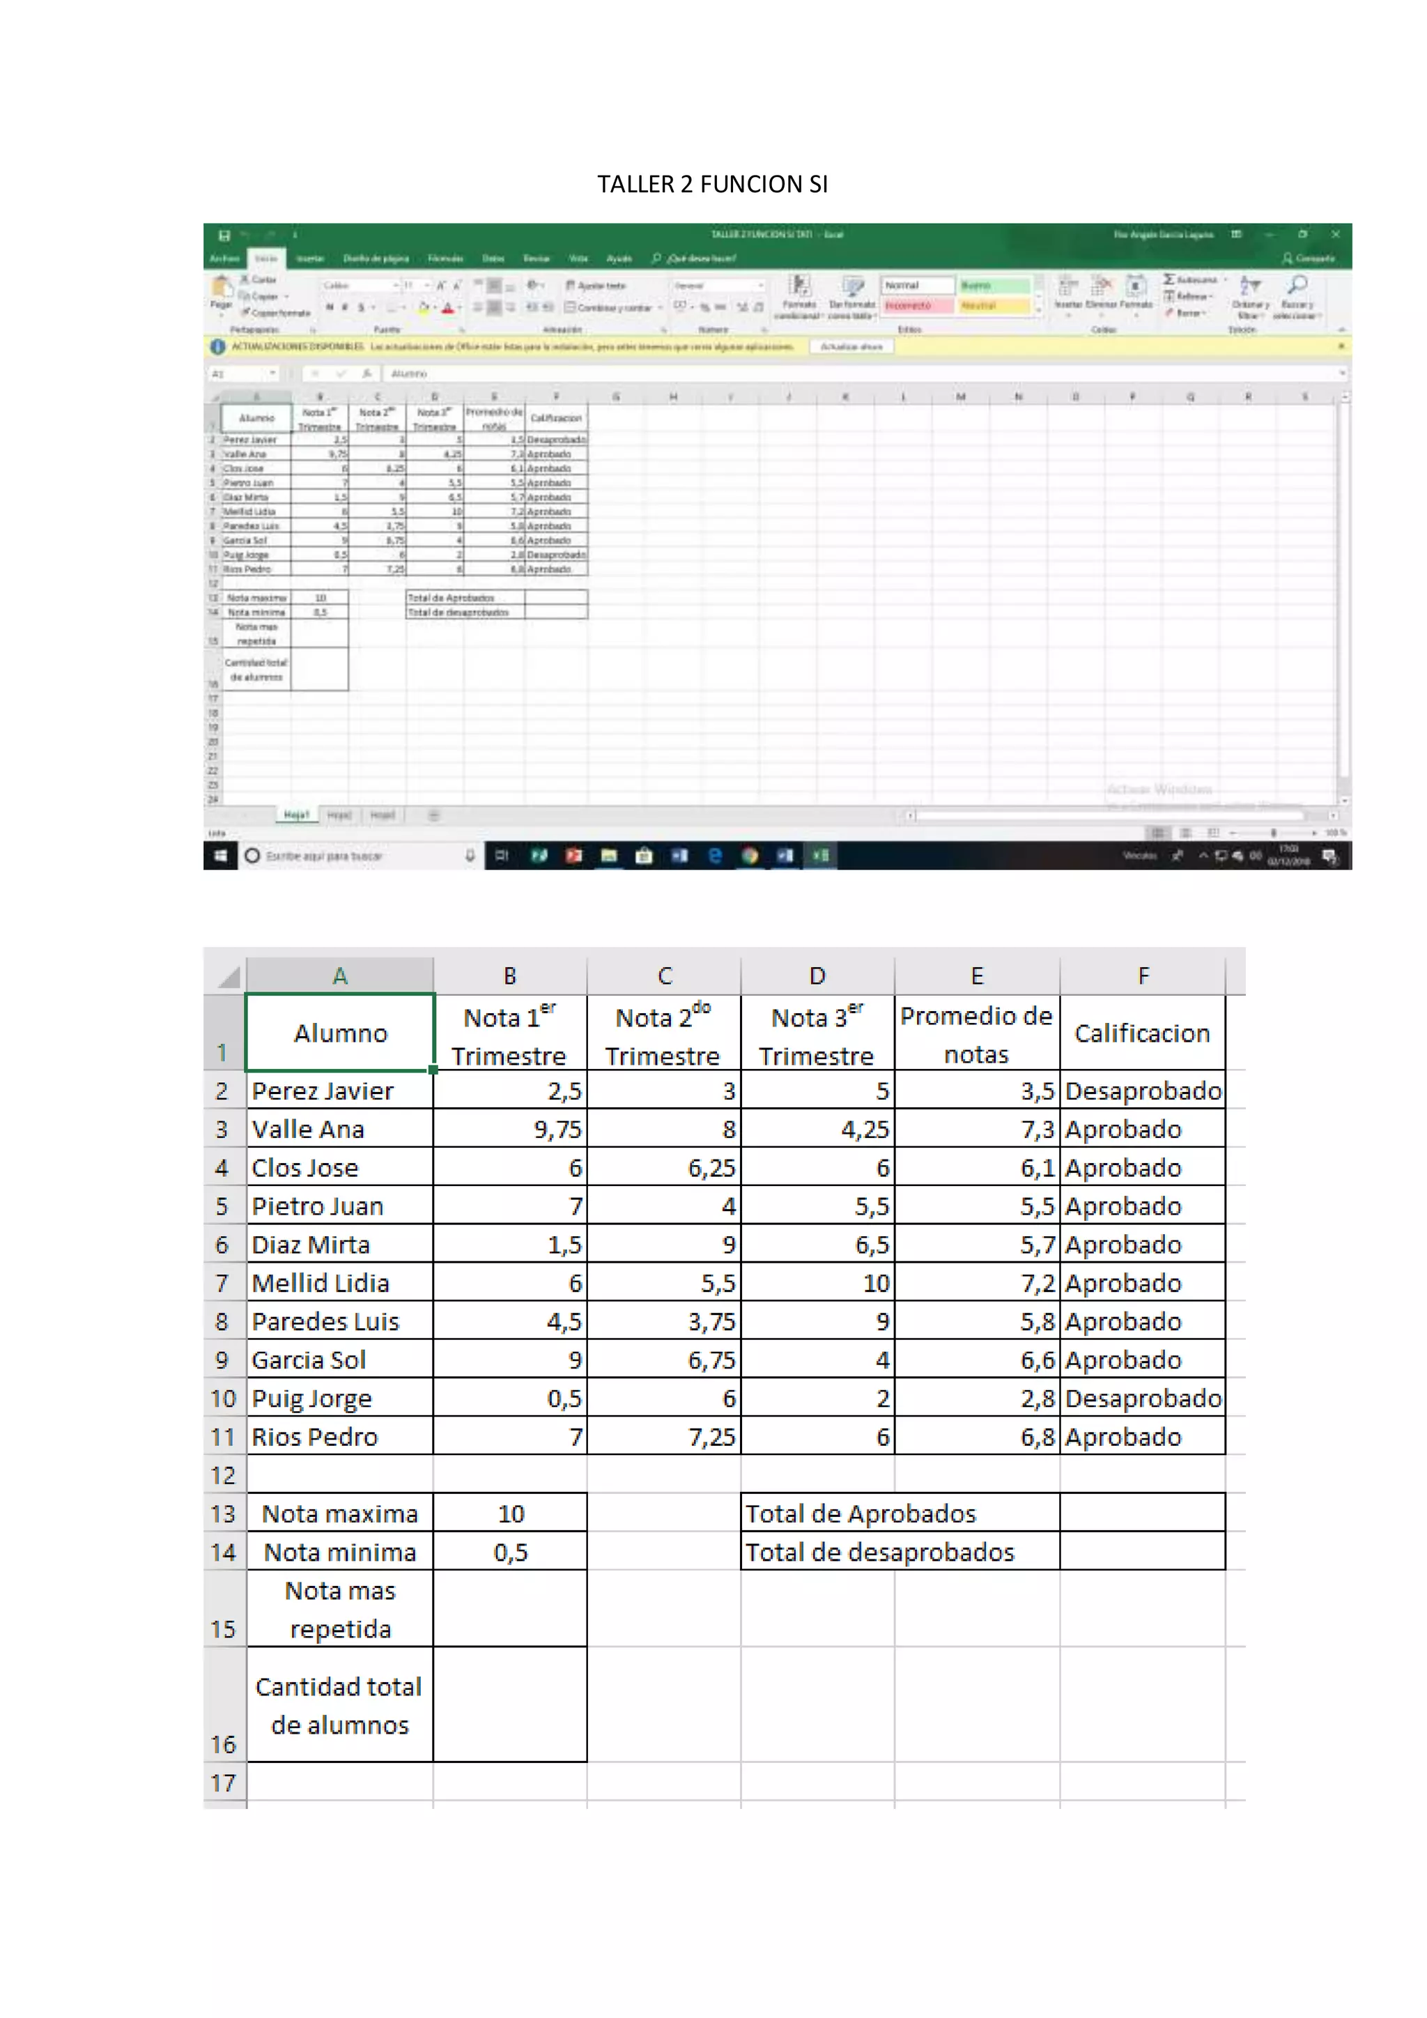Toggle bold N formatting button
Viewport: 1427px width, 2018px height.
[x=330, y=307]
